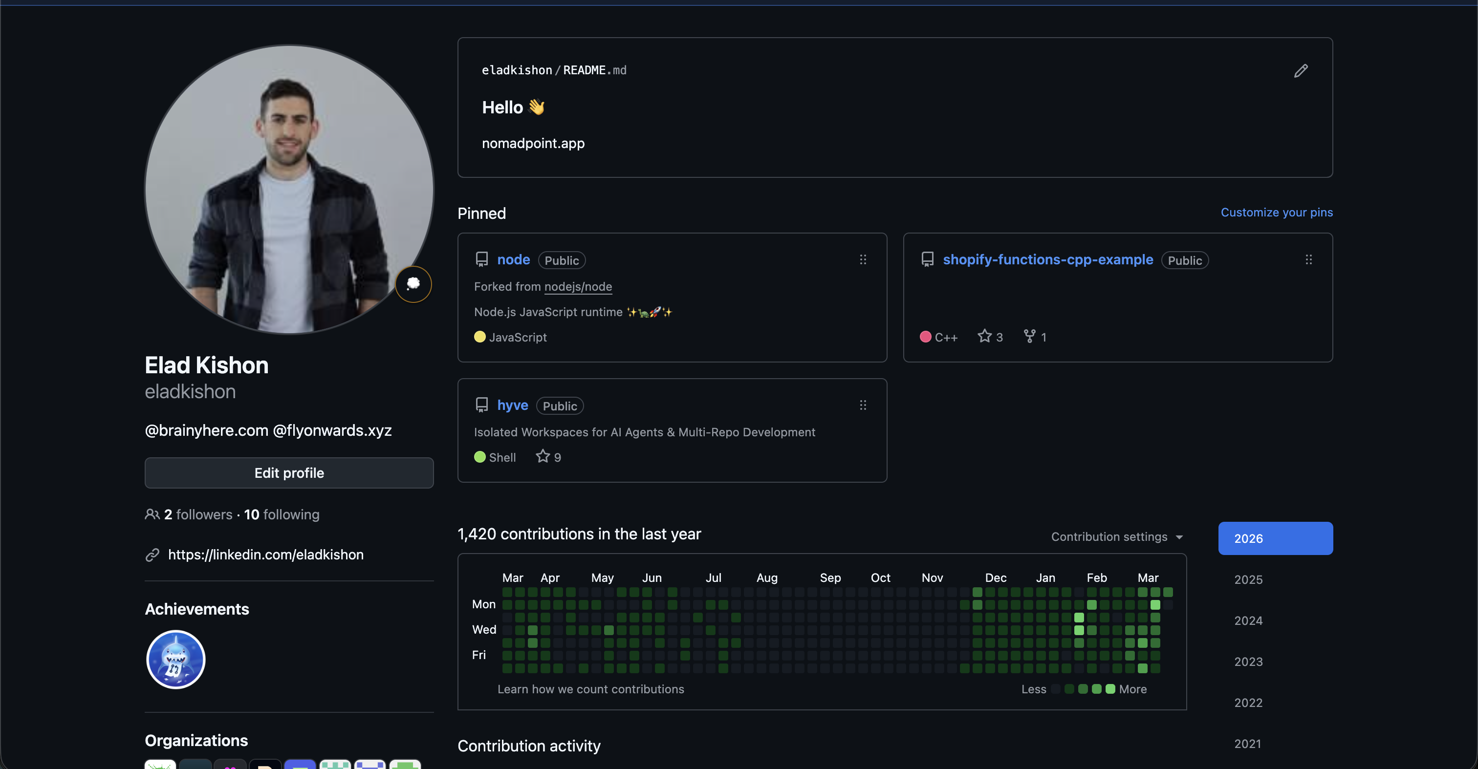Select year 2021 from year list
The width and height of the screenshot is (1478, 769).
point(1248,744)
